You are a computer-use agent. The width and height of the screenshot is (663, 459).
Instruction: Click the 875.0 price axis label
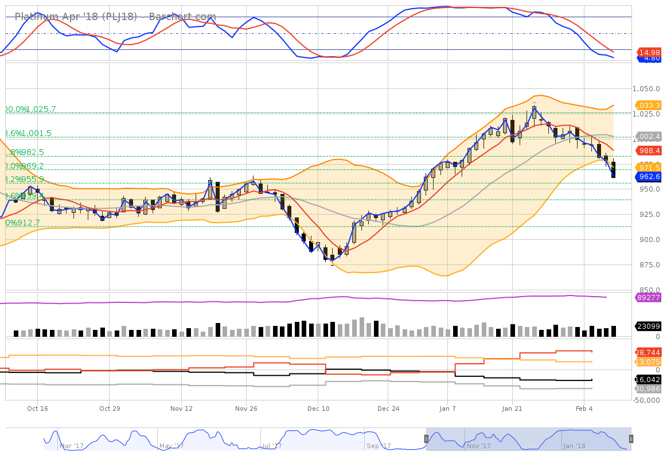[649, 265]
